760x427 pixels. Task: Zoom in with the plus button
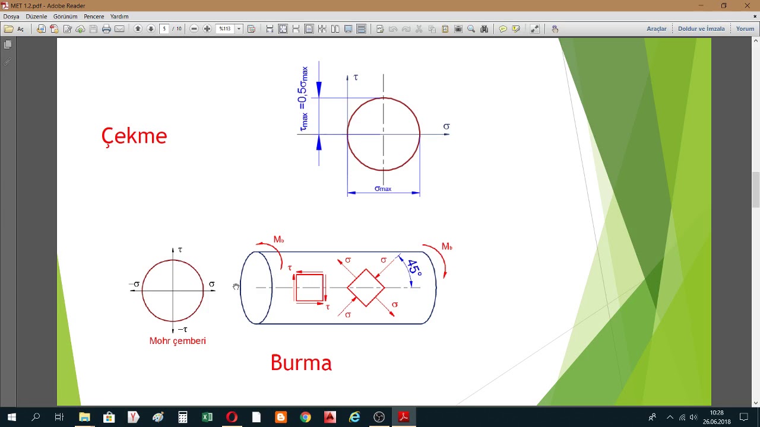(x=207, y=28)
